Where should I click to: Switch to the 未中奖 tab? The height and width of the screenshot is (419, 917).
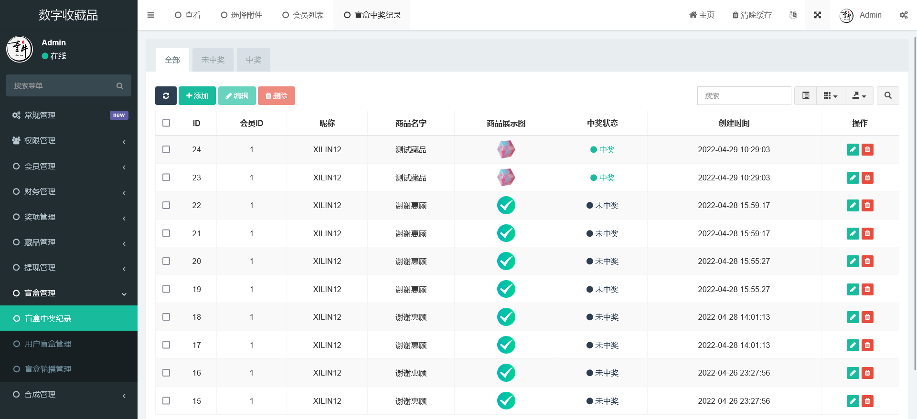[213, 60]
